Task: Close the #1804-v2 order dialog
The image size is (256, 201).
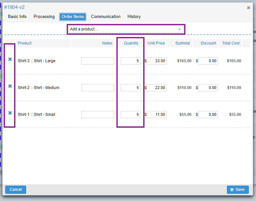Action: (x=248, y=8)
